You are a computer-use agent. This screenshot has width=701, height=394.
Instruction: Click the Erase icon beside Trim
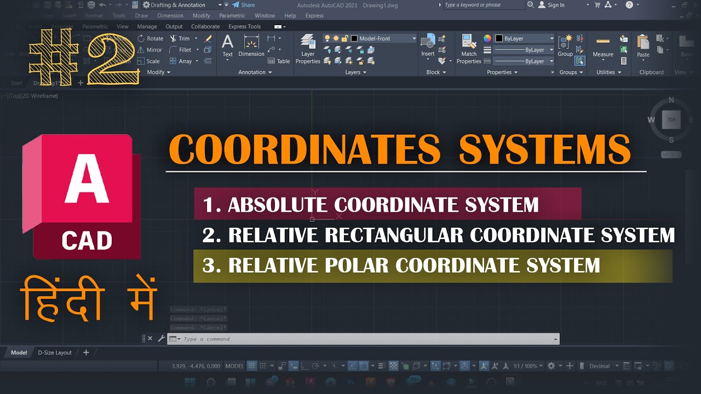pos(208,38)
